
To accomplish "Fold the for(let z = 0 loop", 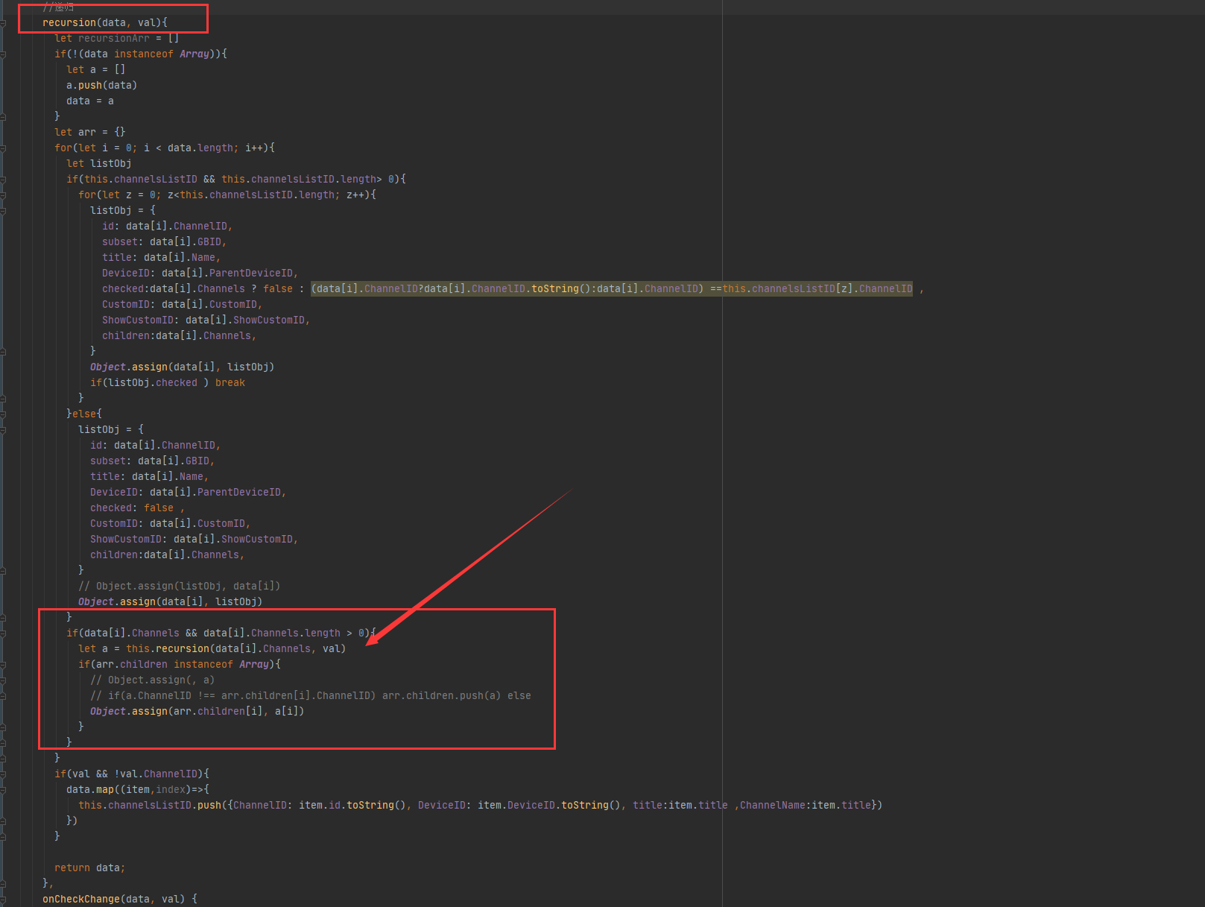I will 4,195.
